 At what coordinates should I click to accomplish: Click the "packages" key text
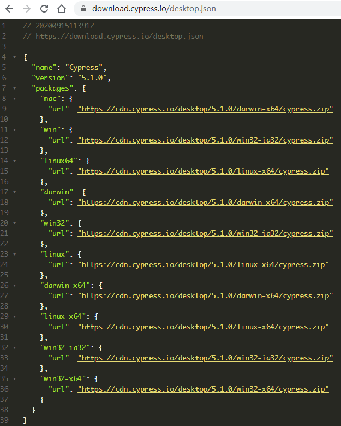[x=52, y=88]
